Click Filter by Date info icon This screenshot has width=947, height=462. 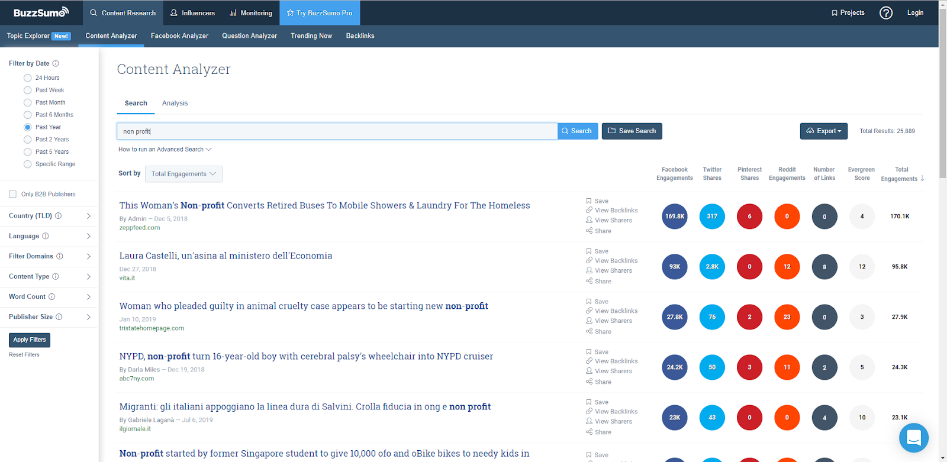(x=56, y=63)
